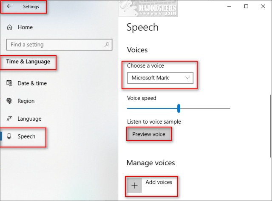Viewport: 272px width, 201px height.
Task: Click the Date & time calendar icon
Action: tap(10, 83)
